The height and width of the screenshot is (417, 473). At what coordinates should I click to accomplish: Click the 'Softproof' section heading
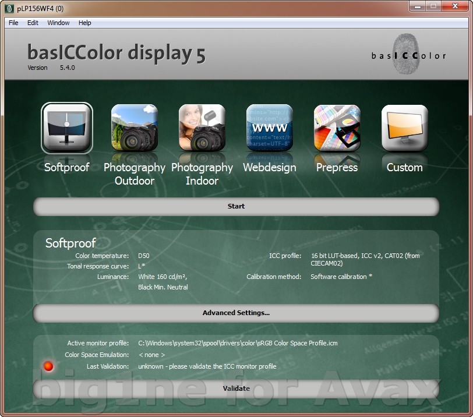[70, 243]
